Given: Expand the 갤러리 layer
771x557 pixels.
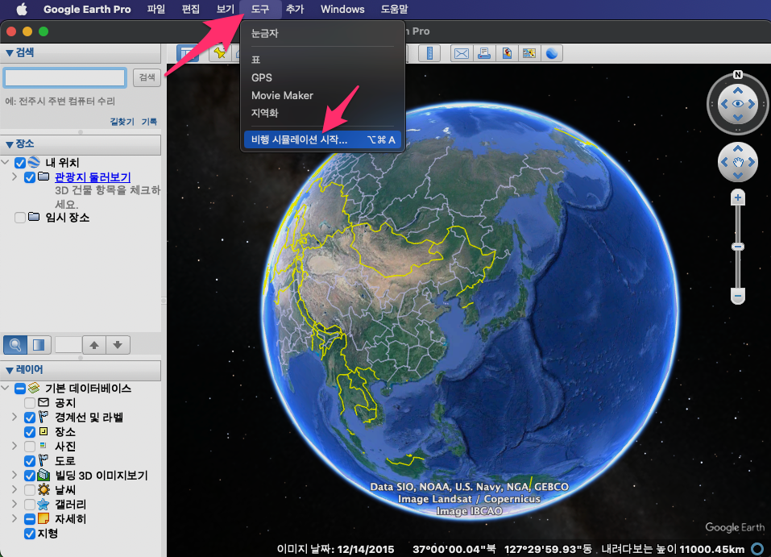Looking at the screenshot, I should coord(15,505).
